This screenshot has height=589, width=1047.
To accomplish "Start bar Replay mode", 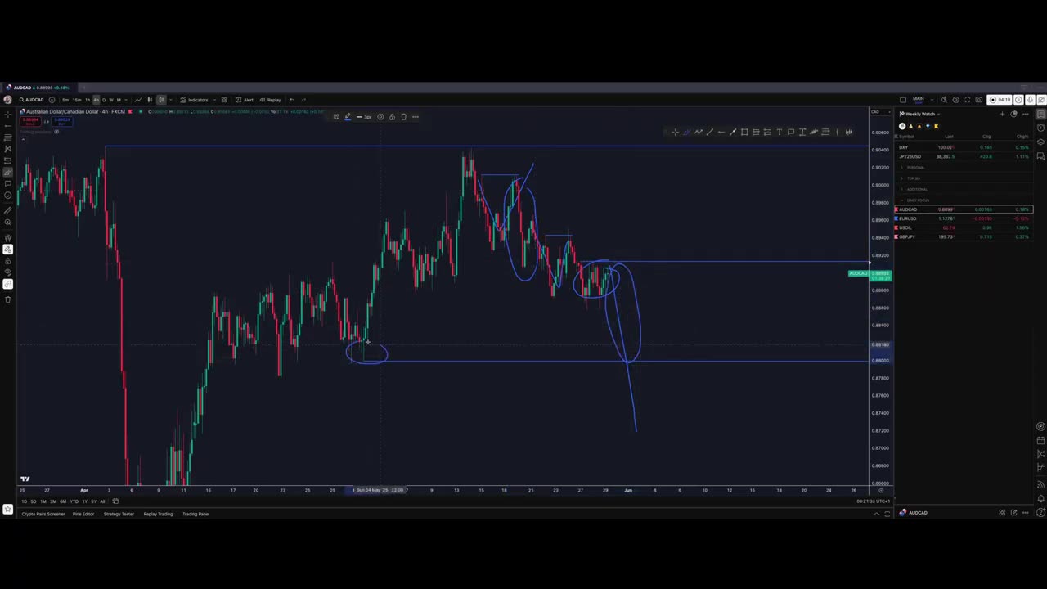I will [270, 100].
